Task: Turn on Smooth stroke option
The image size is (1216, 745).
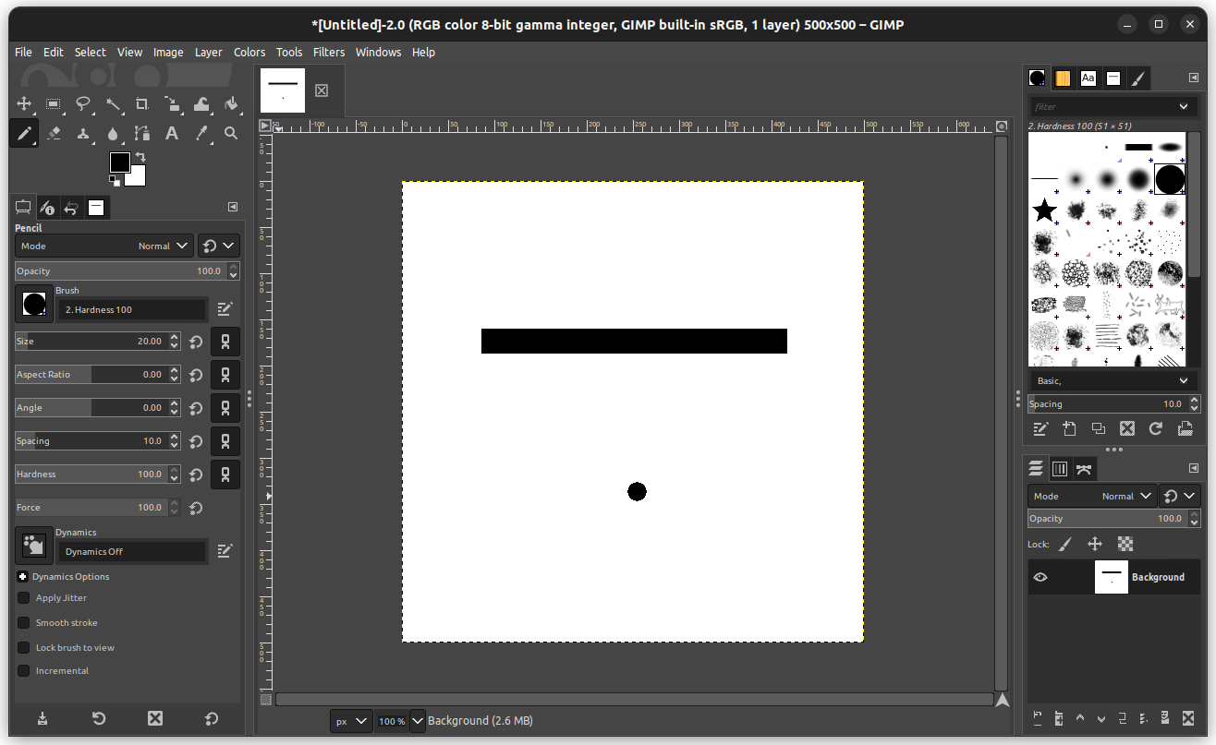Action: click(24, 623)
